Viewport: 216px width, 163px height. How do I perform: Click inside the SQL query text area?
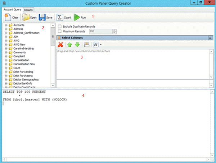click(108, 126)
